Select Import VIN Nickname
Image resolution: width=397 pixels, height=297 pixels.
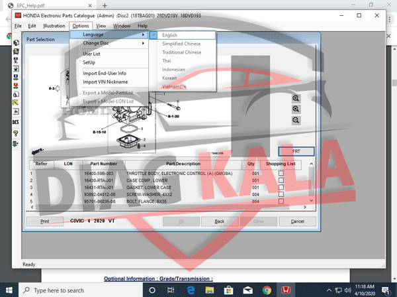[109, 82]
